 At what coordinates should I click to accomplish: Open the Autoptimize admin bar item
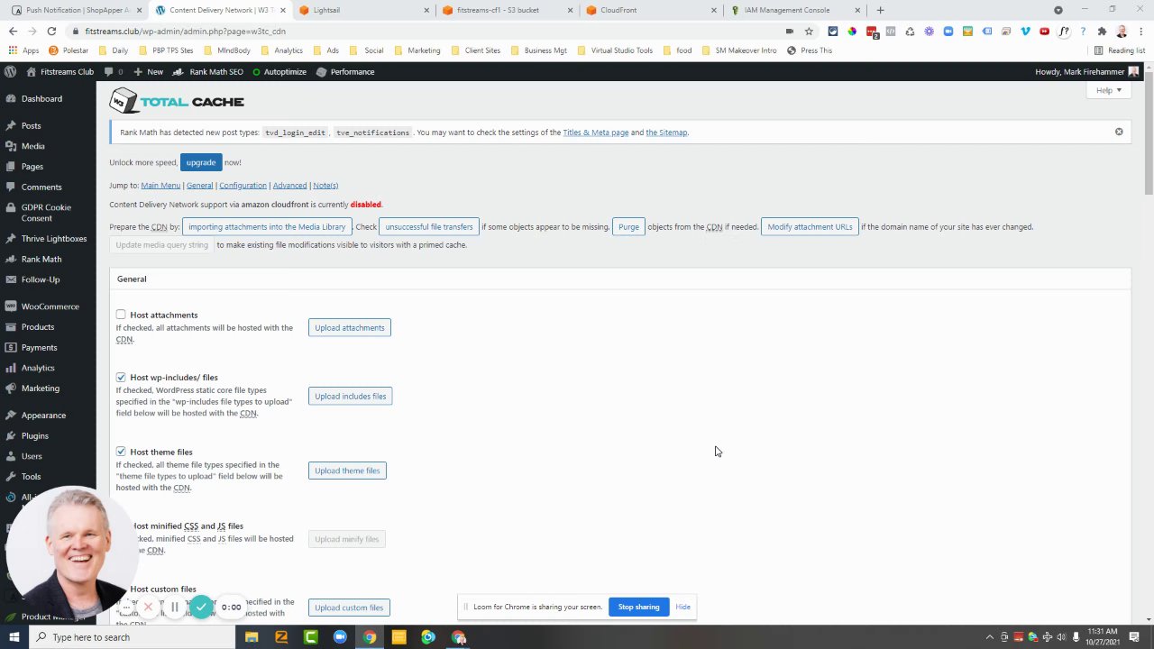coord(279,71)
